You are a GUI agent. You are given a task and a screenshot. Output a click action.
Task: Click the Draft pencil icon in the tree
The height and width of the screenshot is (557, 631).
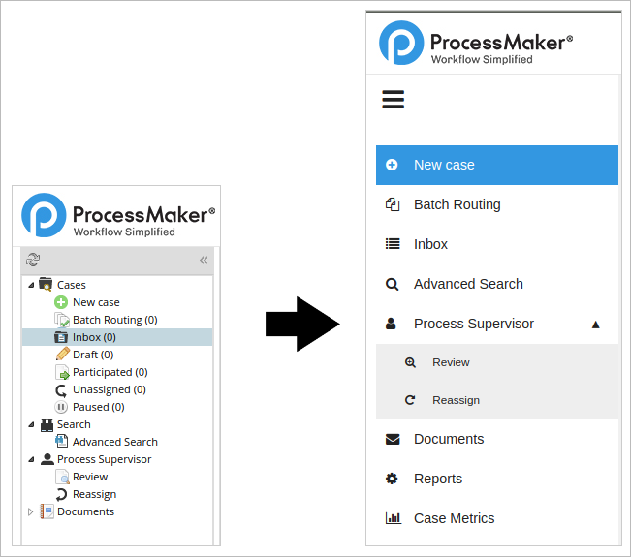point(62,355)
